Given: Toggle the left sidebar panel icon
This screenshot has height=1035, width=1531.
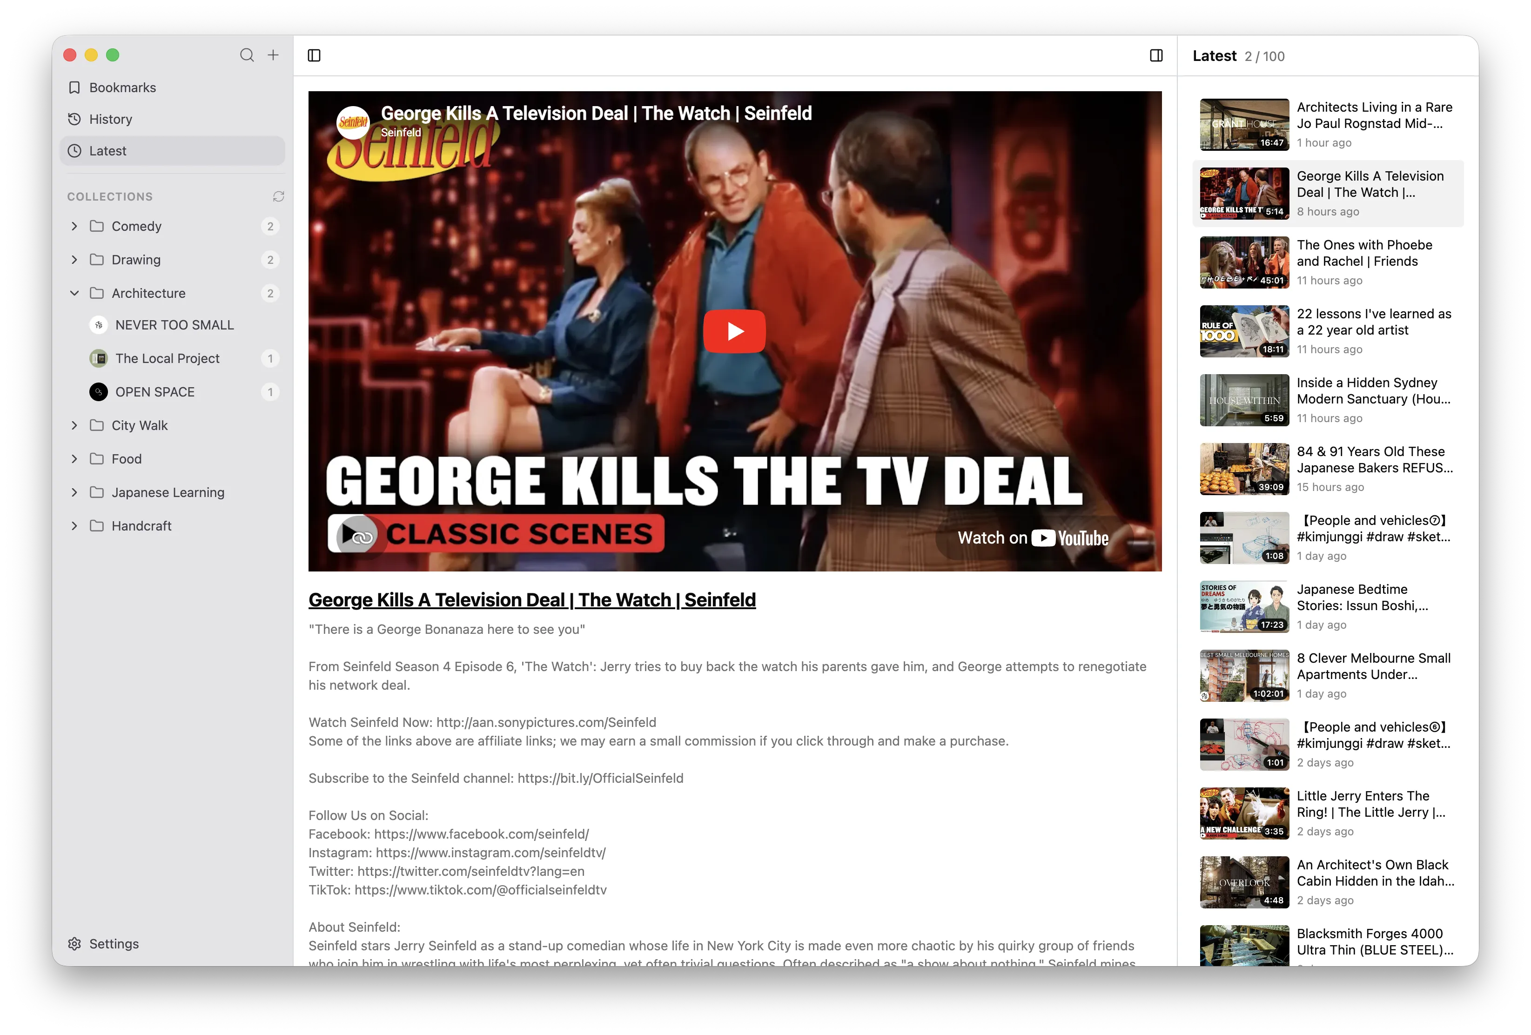Looking at the screenshot, I should [314, 55].
